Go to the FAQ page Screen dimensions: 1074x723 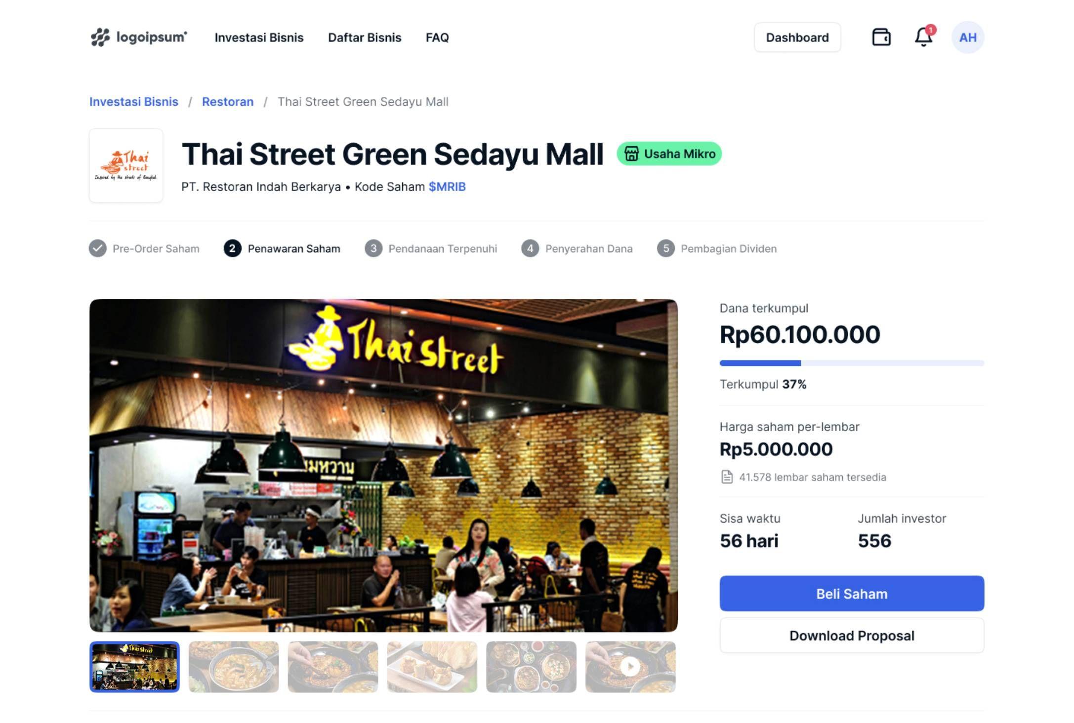pyautogui.click(x=437, y=38)
